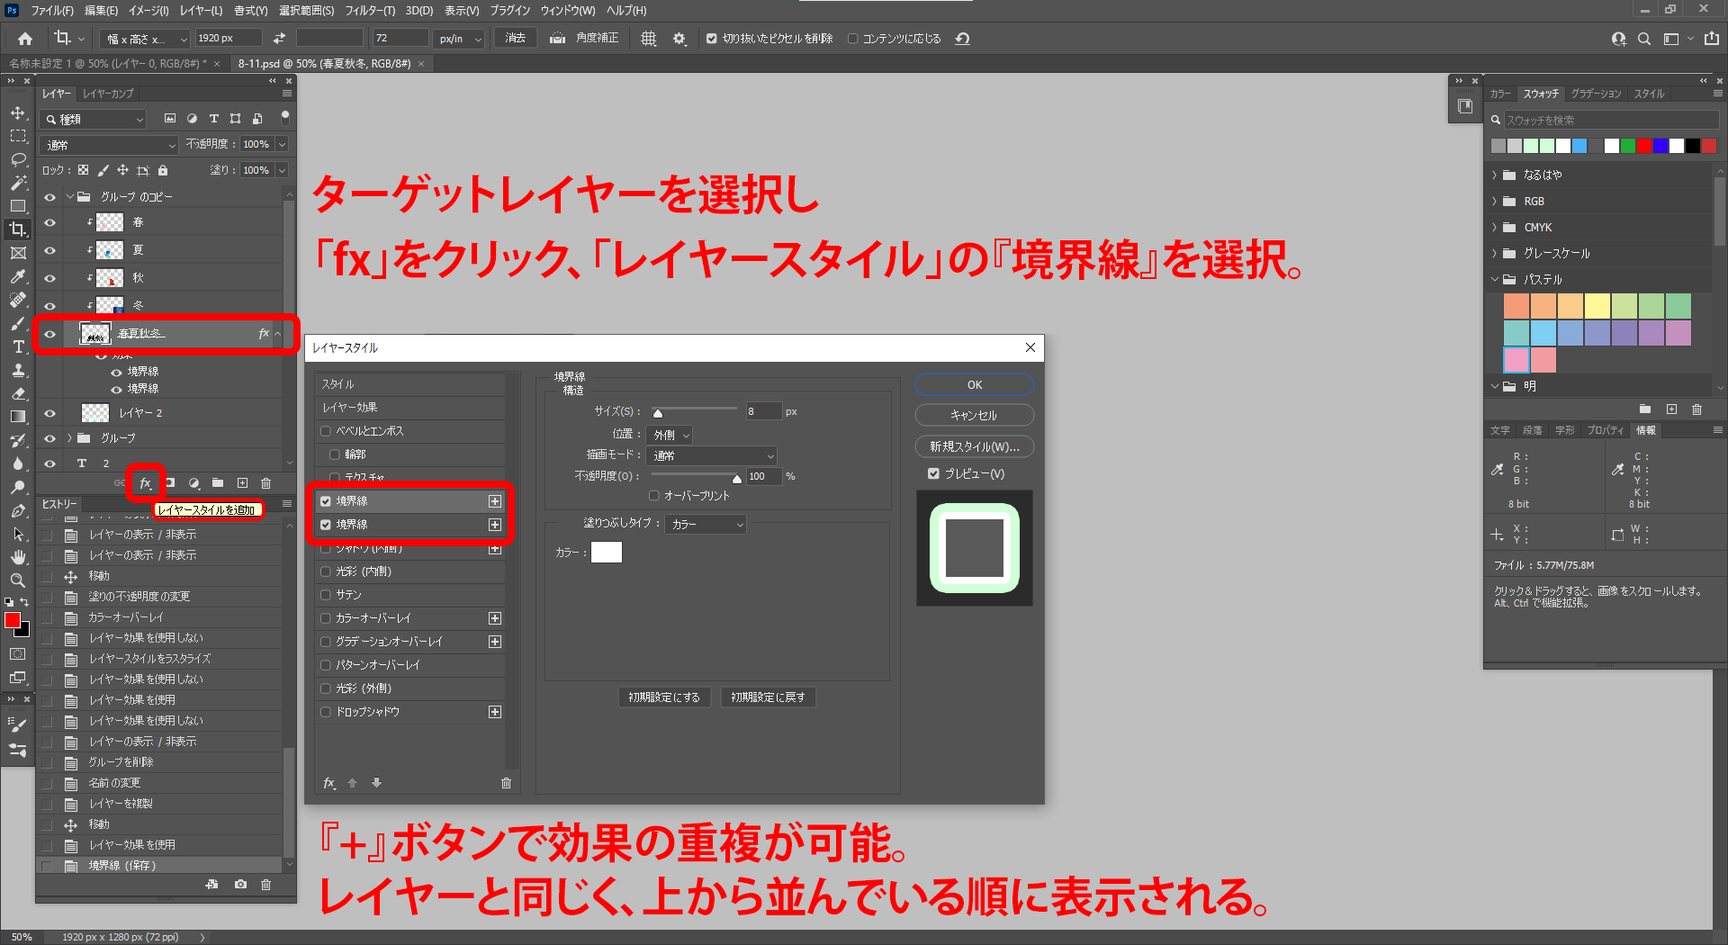This screenshot has height=945, width=1728.
Task: Click 初期設定にする button
Action: [x=664, y=697]
